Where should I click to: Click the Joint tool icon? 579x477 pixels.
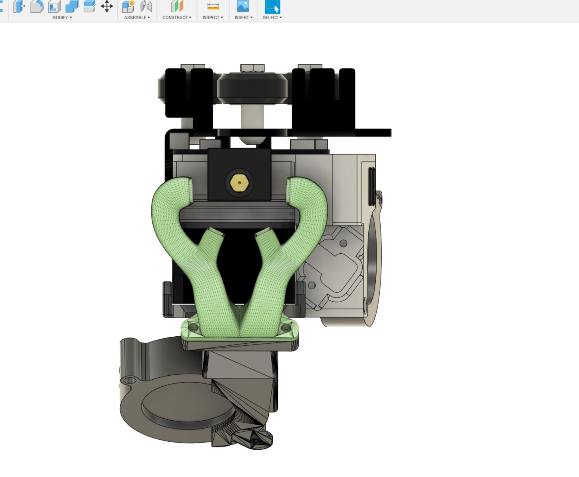point(146,6)
